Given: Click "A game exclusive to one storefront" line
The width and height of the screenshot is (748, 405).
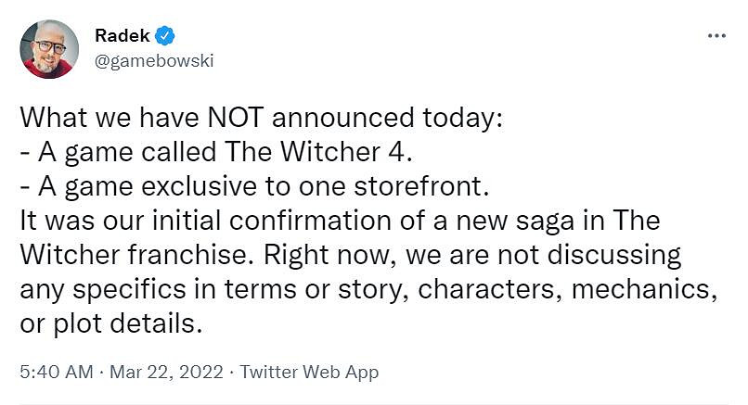Looking at the screenshot, I should coord(252,186).
